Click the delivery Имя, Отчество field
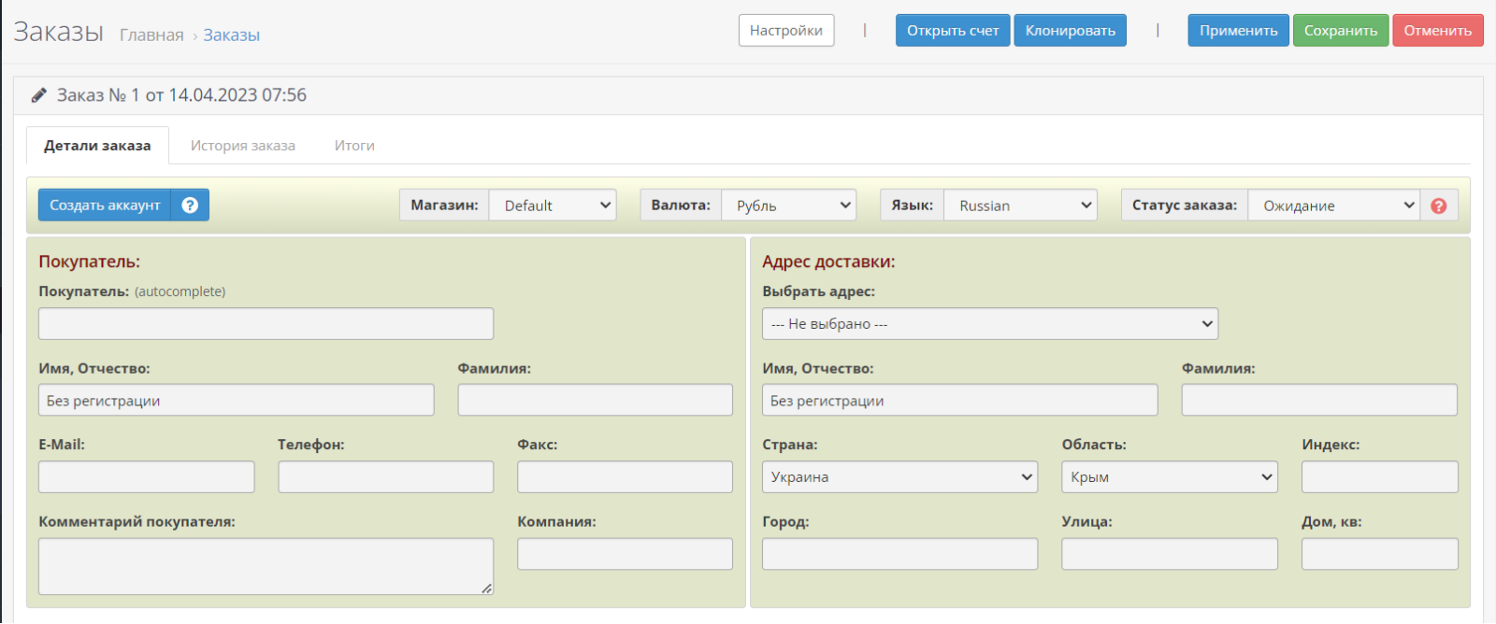 point(960,401)
